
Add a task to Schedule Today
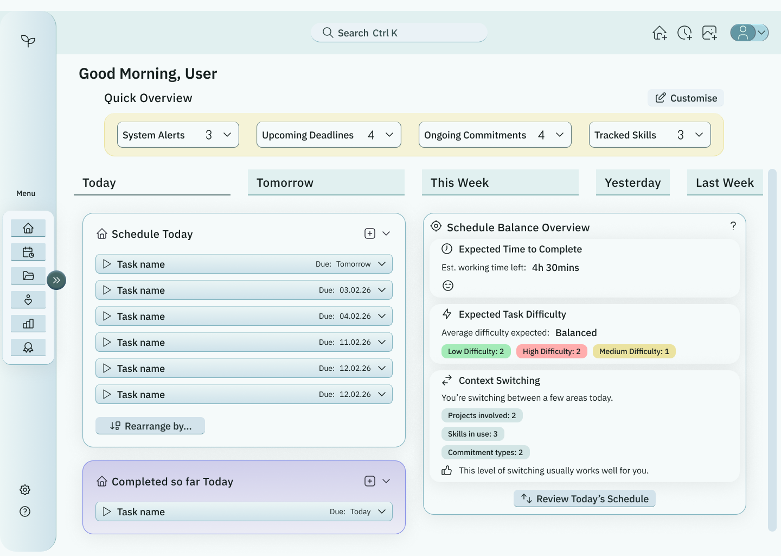coord(370,233)
